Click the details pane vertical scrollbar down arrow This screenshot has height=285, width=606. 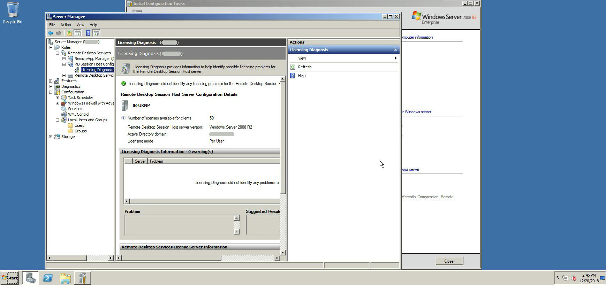[x=283, y=253]
